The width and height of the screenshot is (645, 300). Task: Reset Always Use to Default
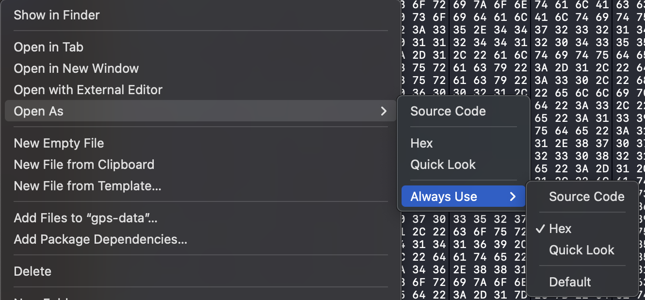[x=570, y=282]
